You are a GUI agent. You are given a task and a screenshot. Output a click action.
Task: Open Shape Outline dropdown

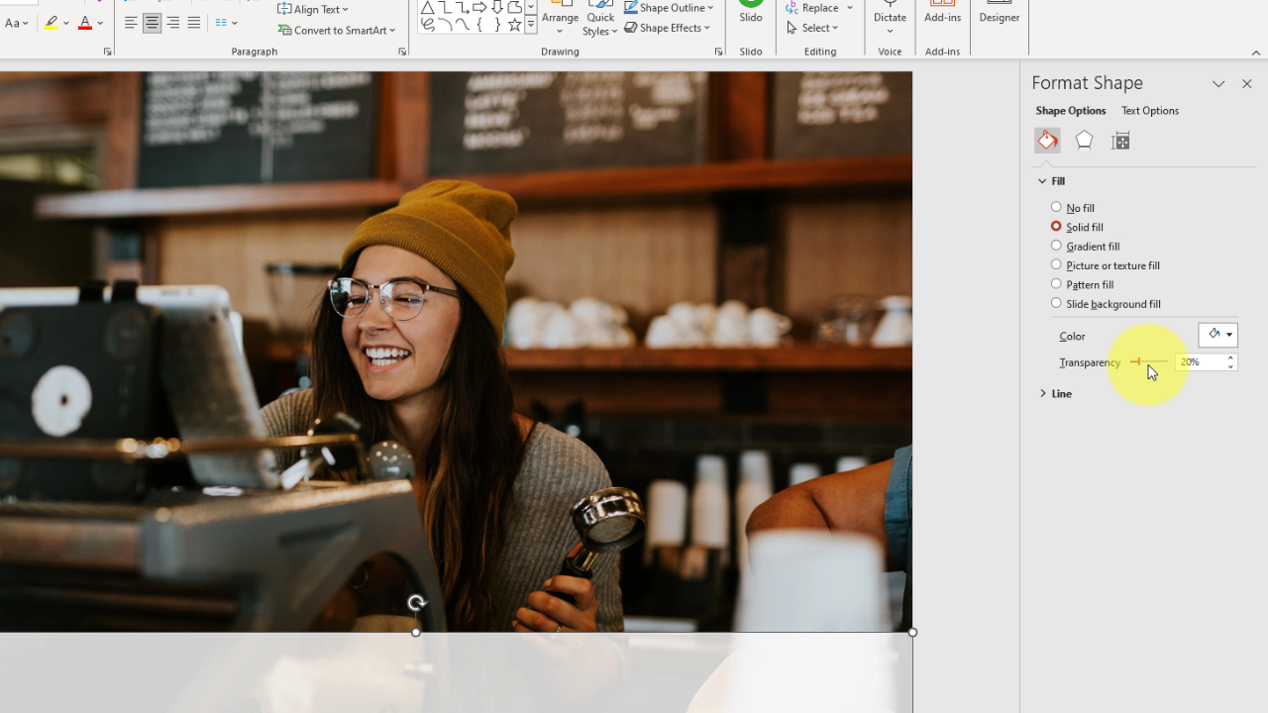(x=670, y=8)
